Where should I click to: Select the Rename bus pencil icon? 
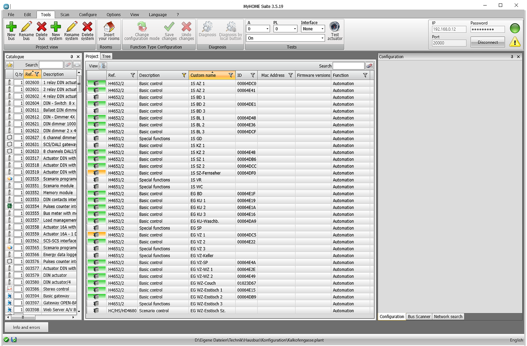coord(27,27)
